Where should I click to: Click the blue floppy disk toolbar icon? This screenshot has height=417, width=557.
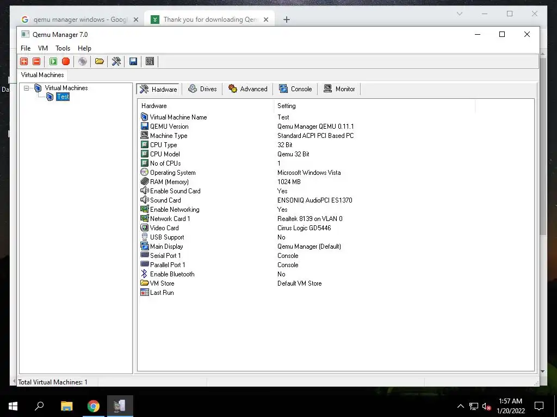tap(133, 61)
